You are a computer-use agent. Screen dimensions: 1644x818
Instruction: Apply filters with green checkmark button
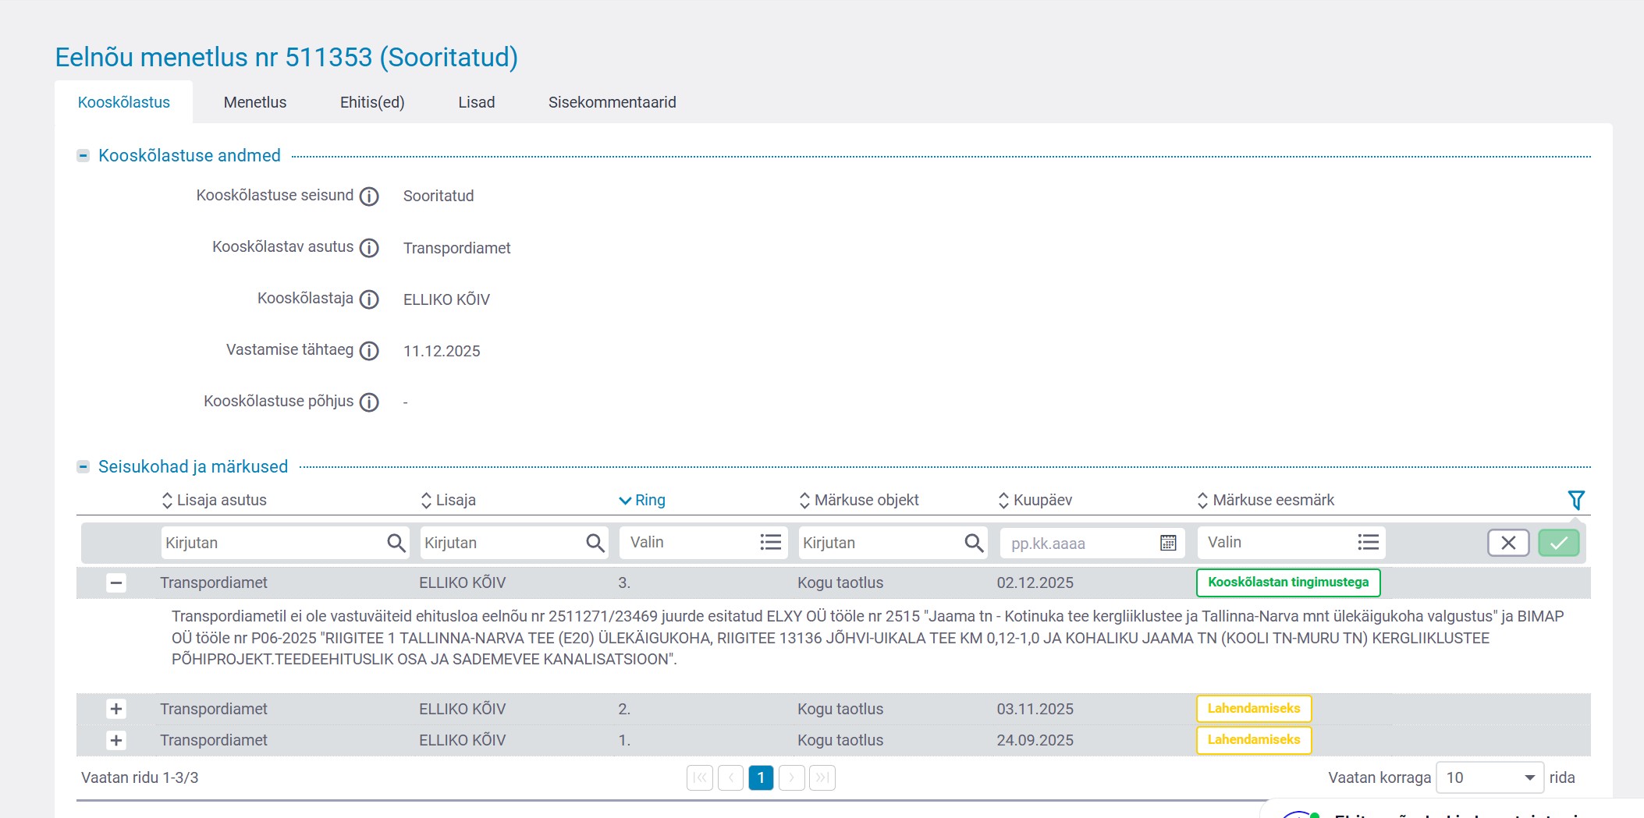1558,543
